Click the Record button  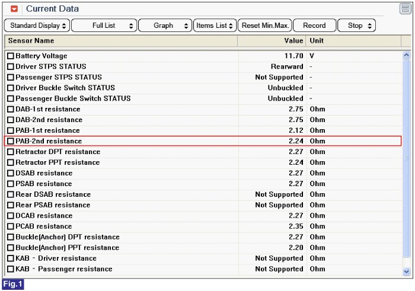314,25
